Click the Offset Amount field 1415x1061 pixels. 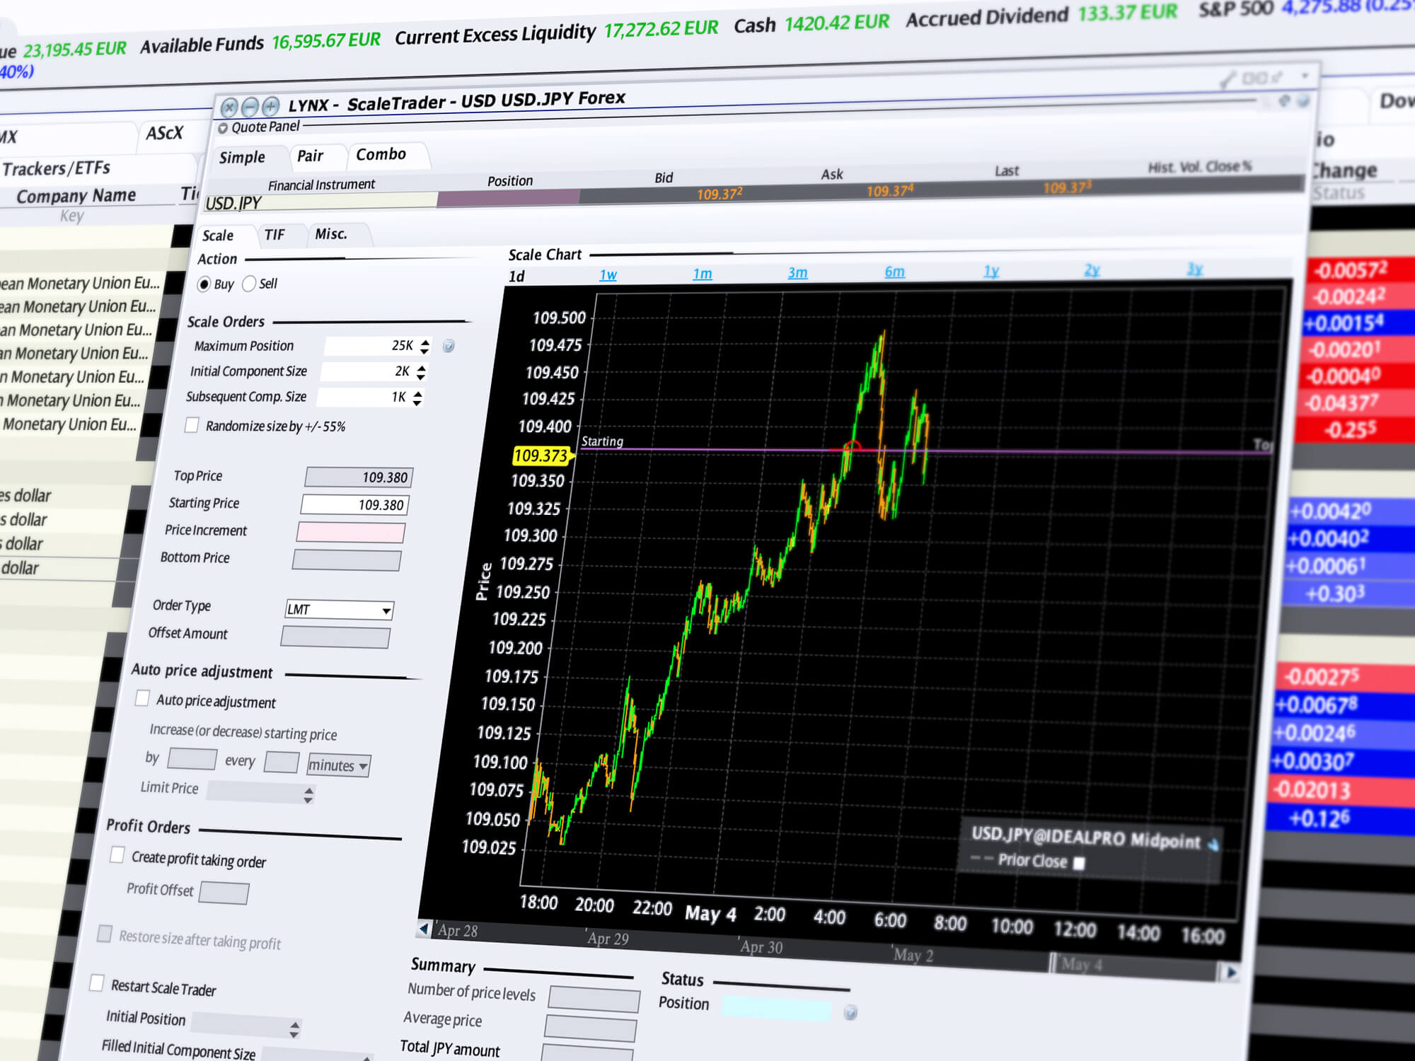(335, 637)
